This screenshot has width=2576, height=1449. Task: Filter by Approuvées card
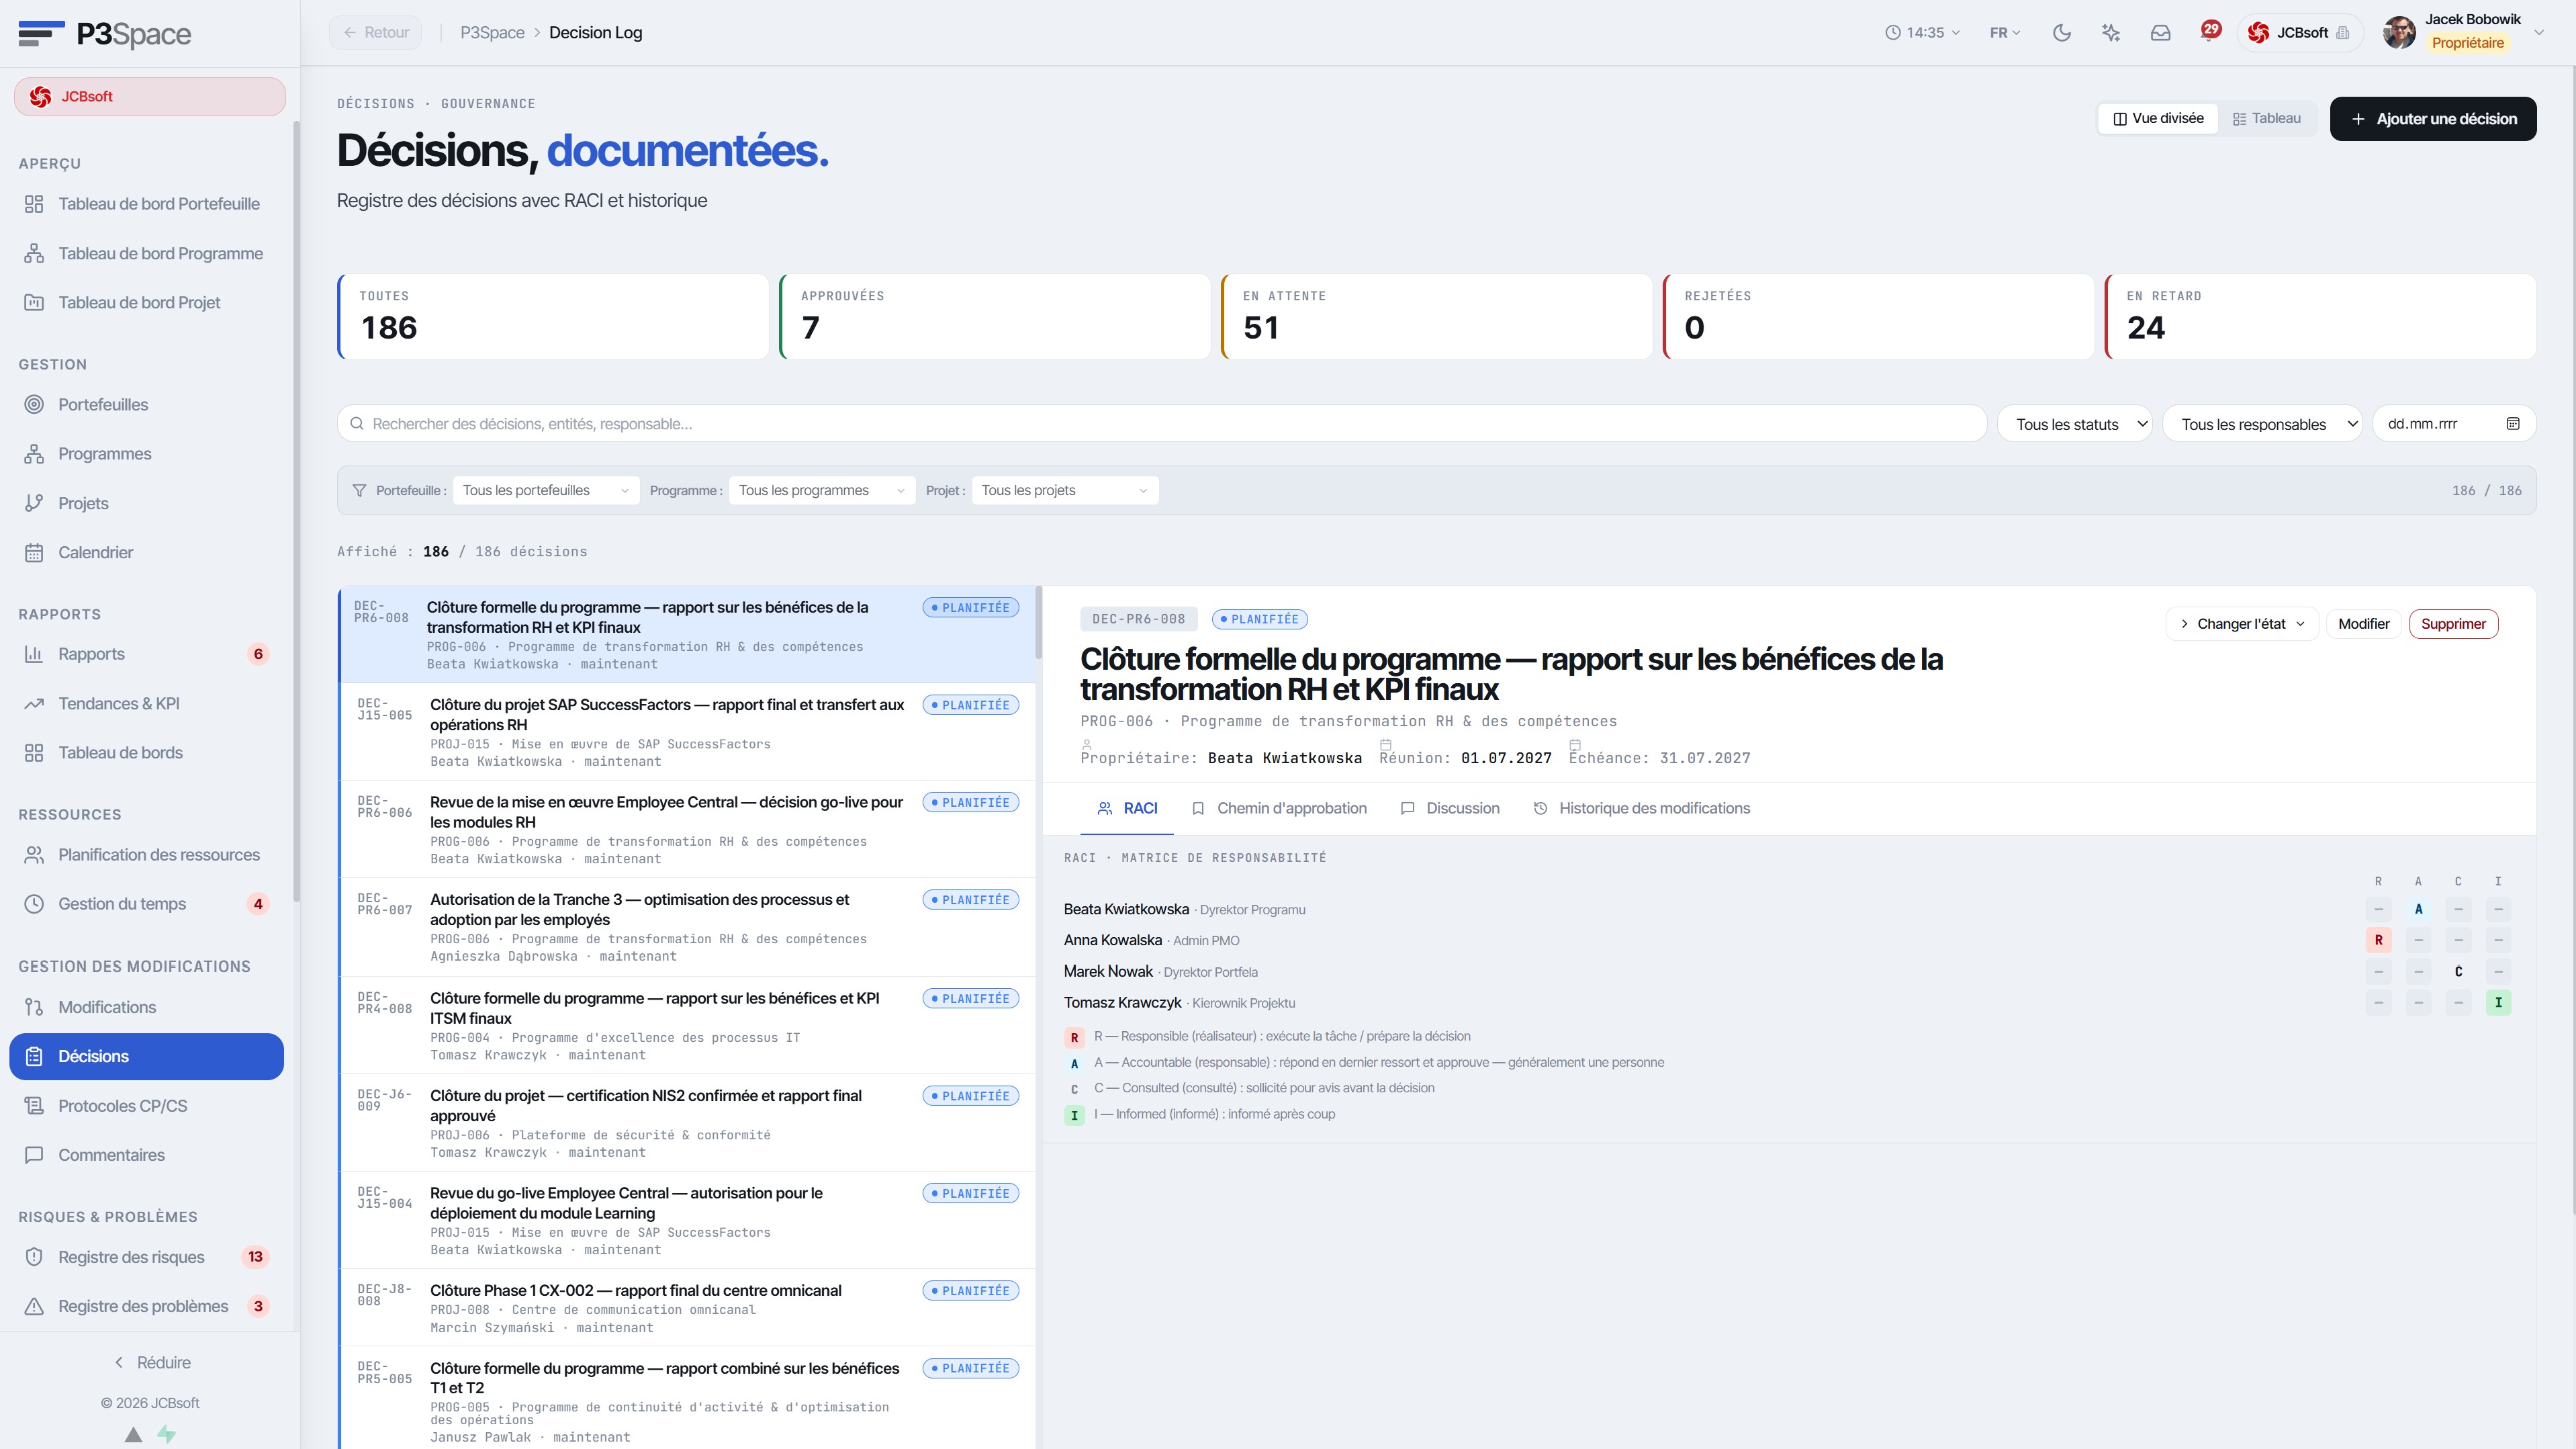995,316
